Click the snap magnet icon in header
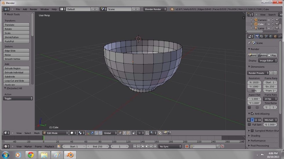The height and width of the screenshot is (159, 284). [x=148, y=133]
